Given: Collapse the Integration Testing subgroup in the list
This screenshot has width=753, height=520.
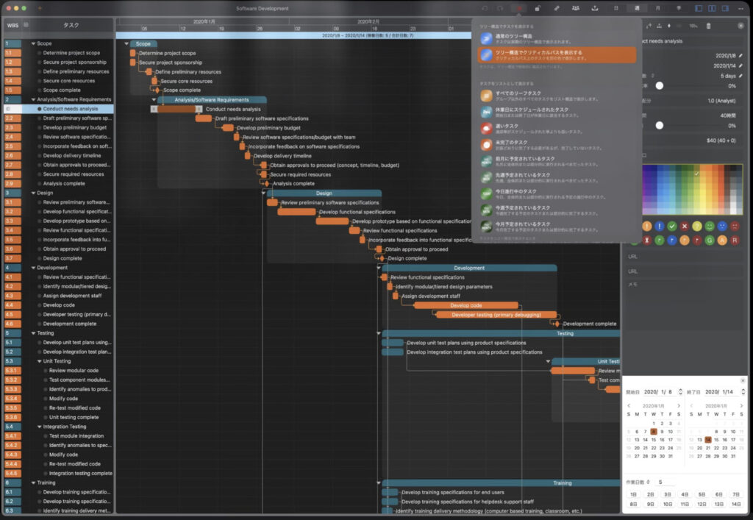Looking at the screenshot, I should pyautogui.click(x=40, y=427).
